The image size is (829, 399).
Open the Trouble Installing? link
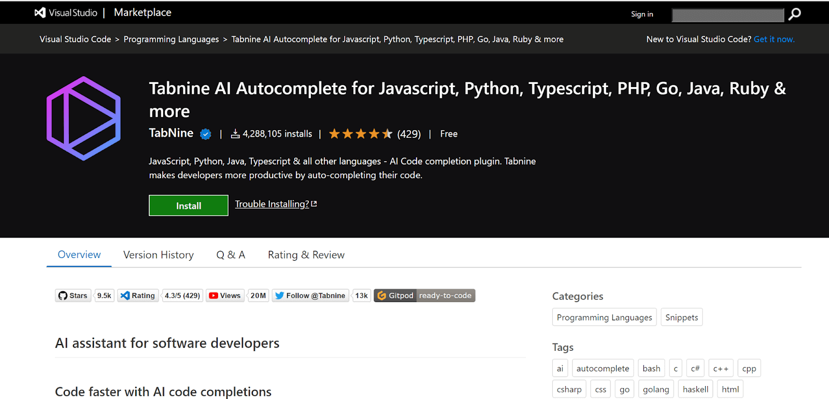(272, 204)
